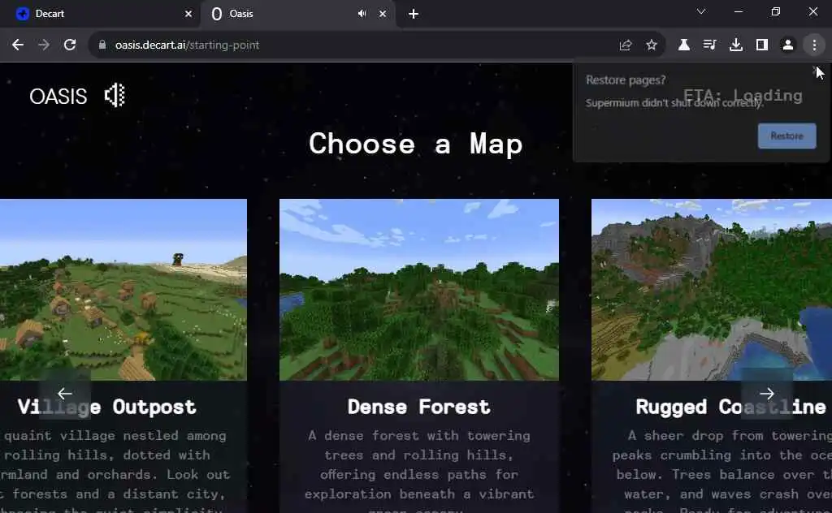The width and height of the screenshot is (832, 513).
Task: Open media controls toolbar icon
Action: [x=709, y=45]
